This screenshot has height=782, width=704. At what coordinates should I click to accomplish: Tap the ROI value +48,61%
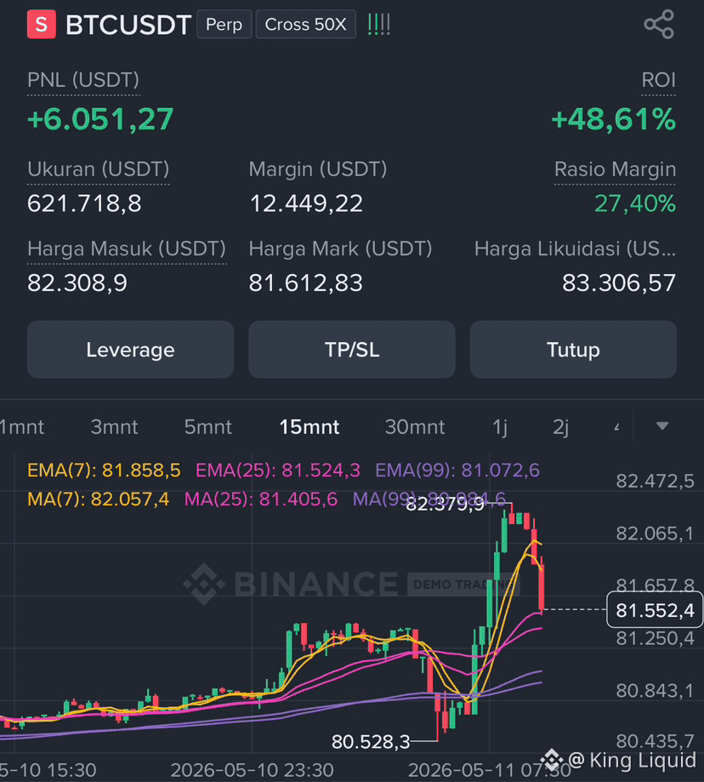[613, 120]
